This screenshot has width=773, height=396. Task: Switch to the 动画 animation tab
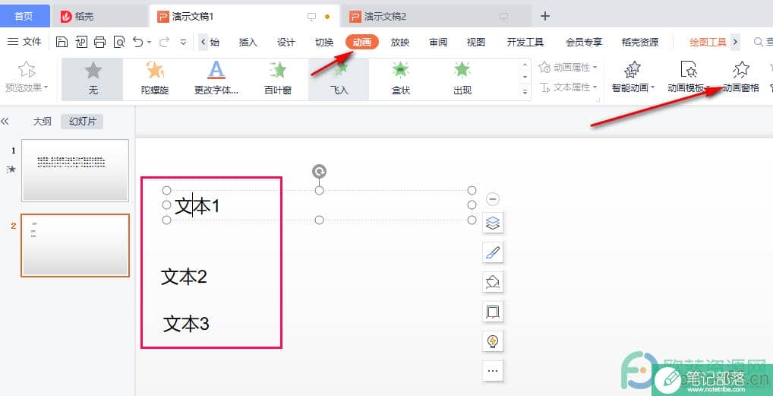tap(362, 43)
